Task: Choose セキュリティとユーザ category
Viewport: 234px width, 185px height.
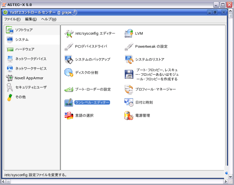Action: (31, 87)
